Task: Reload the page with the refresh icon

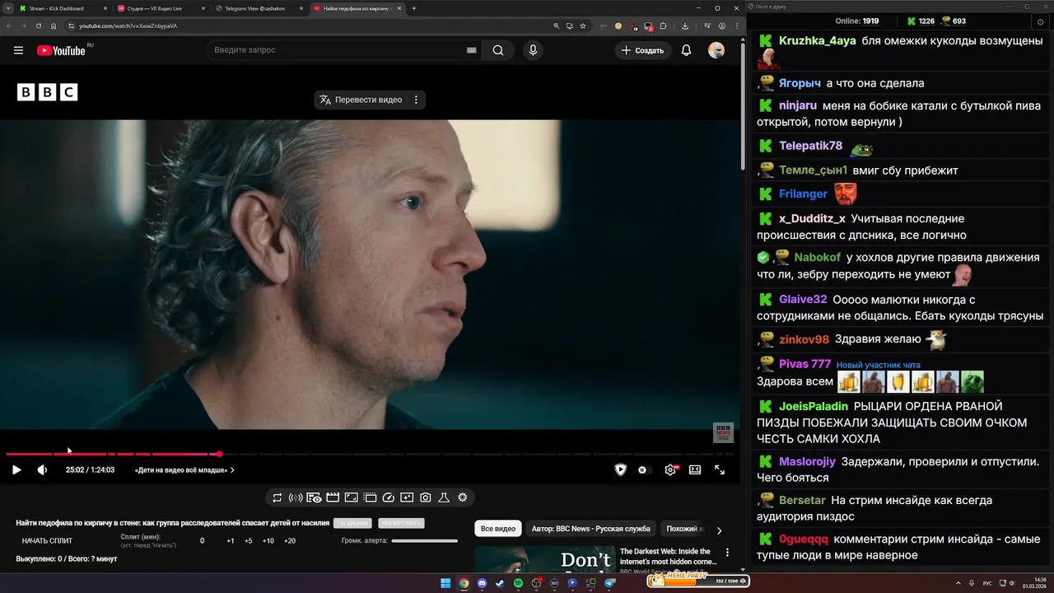Action: tap(38, 26)
